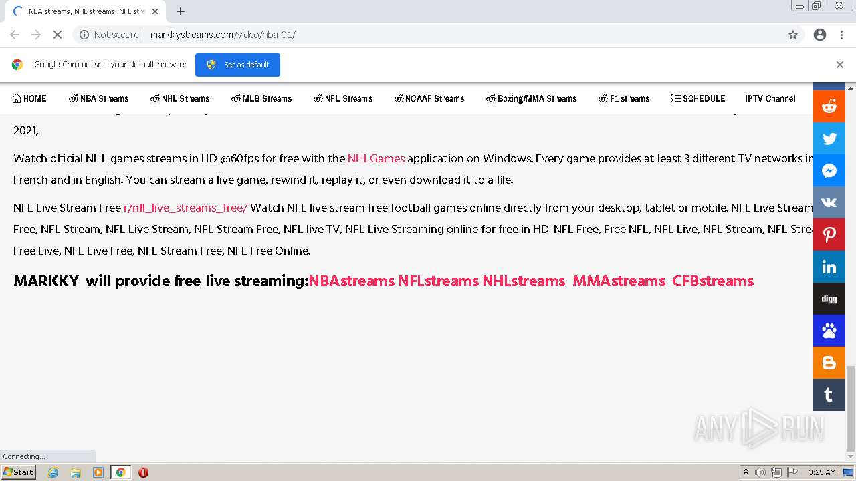The image size is (856, 481).
Task: Open File Explorer from taskbar
Action: point(76,472)
